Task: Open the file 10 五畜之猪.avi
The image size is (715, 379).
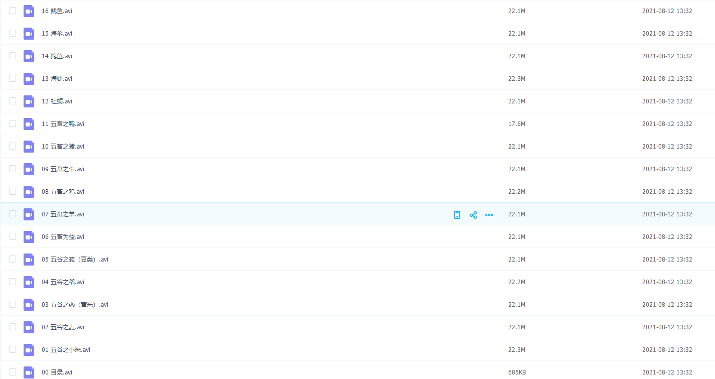Action: pyautogui.click(x=63, y=147)
